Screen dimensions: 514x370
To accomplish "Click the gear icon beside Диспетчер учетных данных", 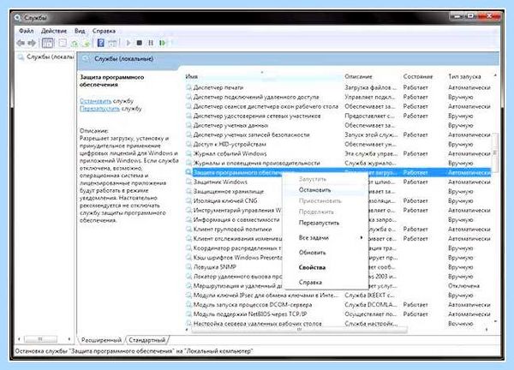I will (x=188, y=125).
